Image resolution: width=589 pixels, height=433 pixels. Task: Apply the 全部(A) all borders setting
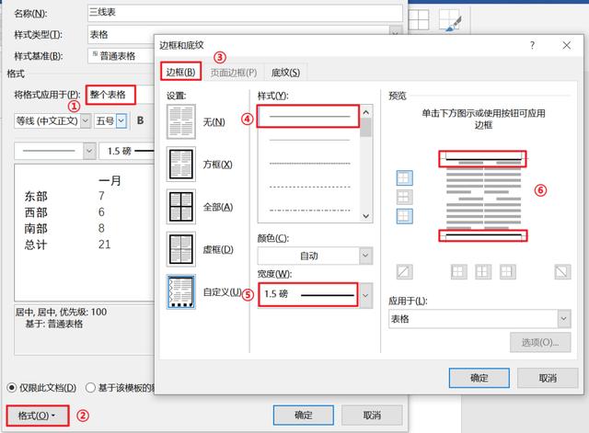coord(181,206)
